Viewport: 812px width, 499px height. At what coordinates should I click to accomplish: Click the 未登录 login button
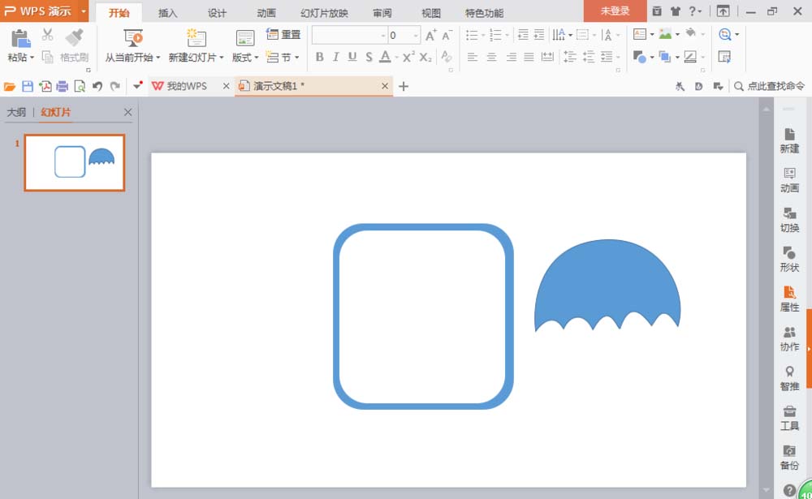(x=615, y=11)
